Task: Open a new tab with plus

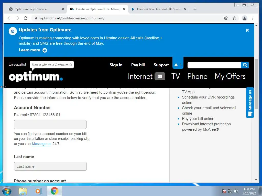Action: (195, 9)
